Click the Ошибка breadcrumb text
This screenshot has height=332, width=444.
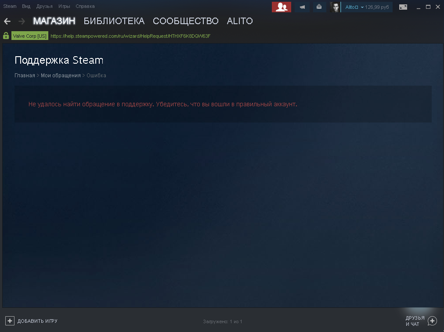[96, 76]
